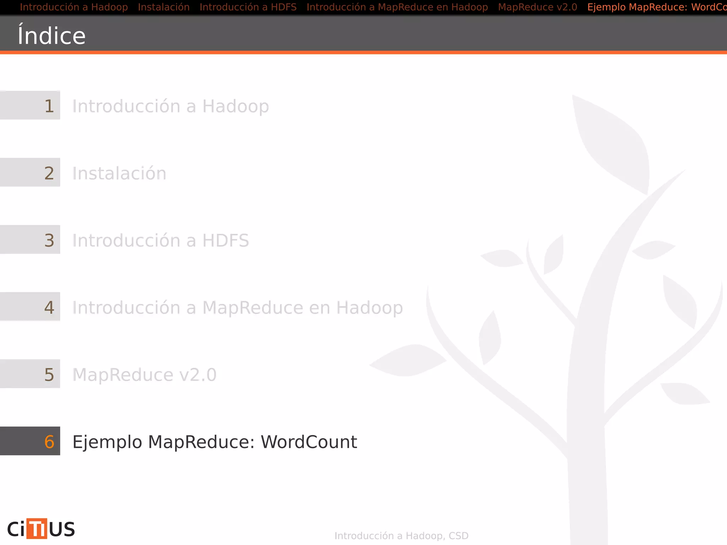Select index entry 'Introducción a Hadoop'
Image resolution: width=727 pixels, height=545 pixels.
click(171, 106)
